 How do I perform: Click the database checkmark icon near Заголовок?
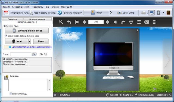click(6, 77)
